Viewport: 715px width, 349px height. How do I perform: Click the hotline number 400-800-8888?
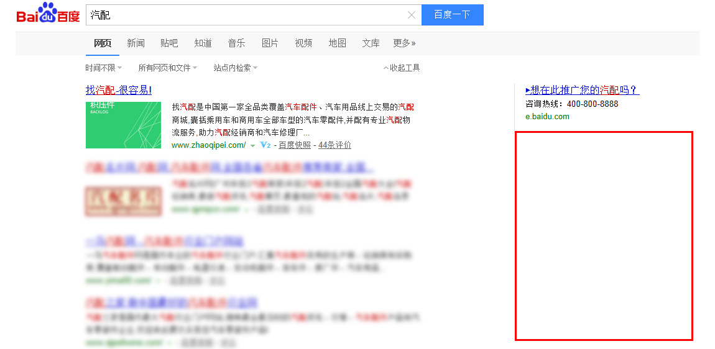(x=593, y=104)
